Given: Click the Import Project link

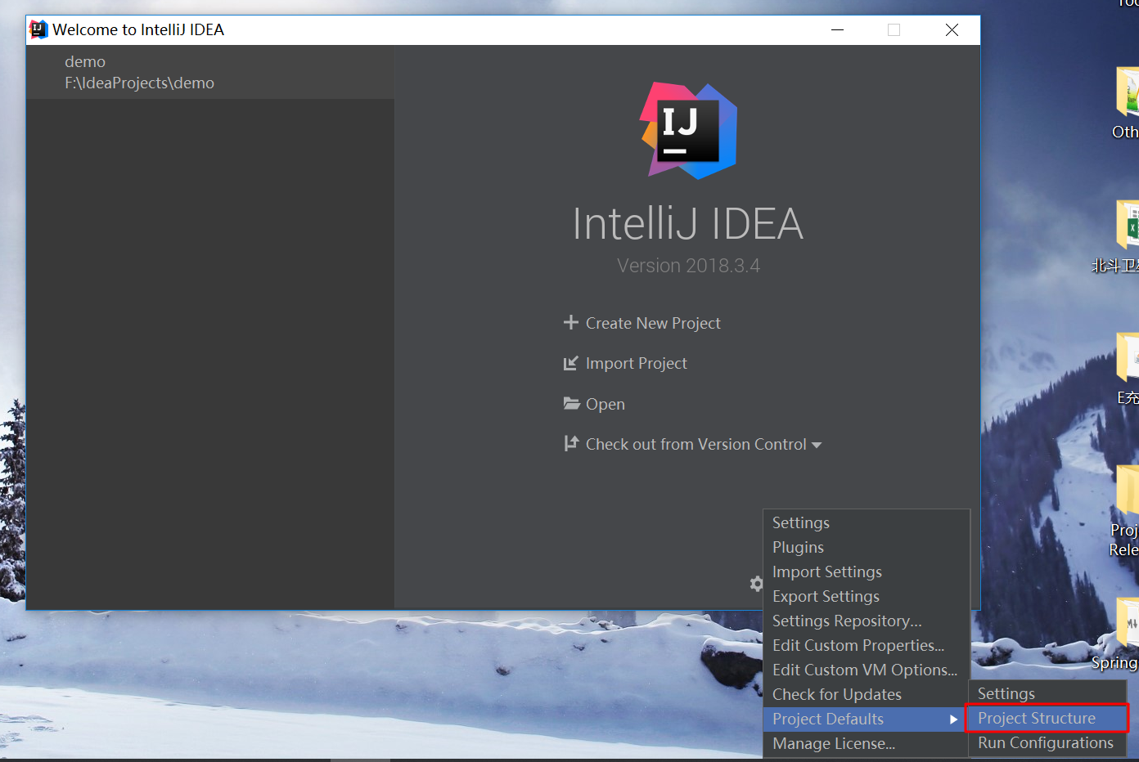Looking at the screenshot, I should (x=637, y=363).
